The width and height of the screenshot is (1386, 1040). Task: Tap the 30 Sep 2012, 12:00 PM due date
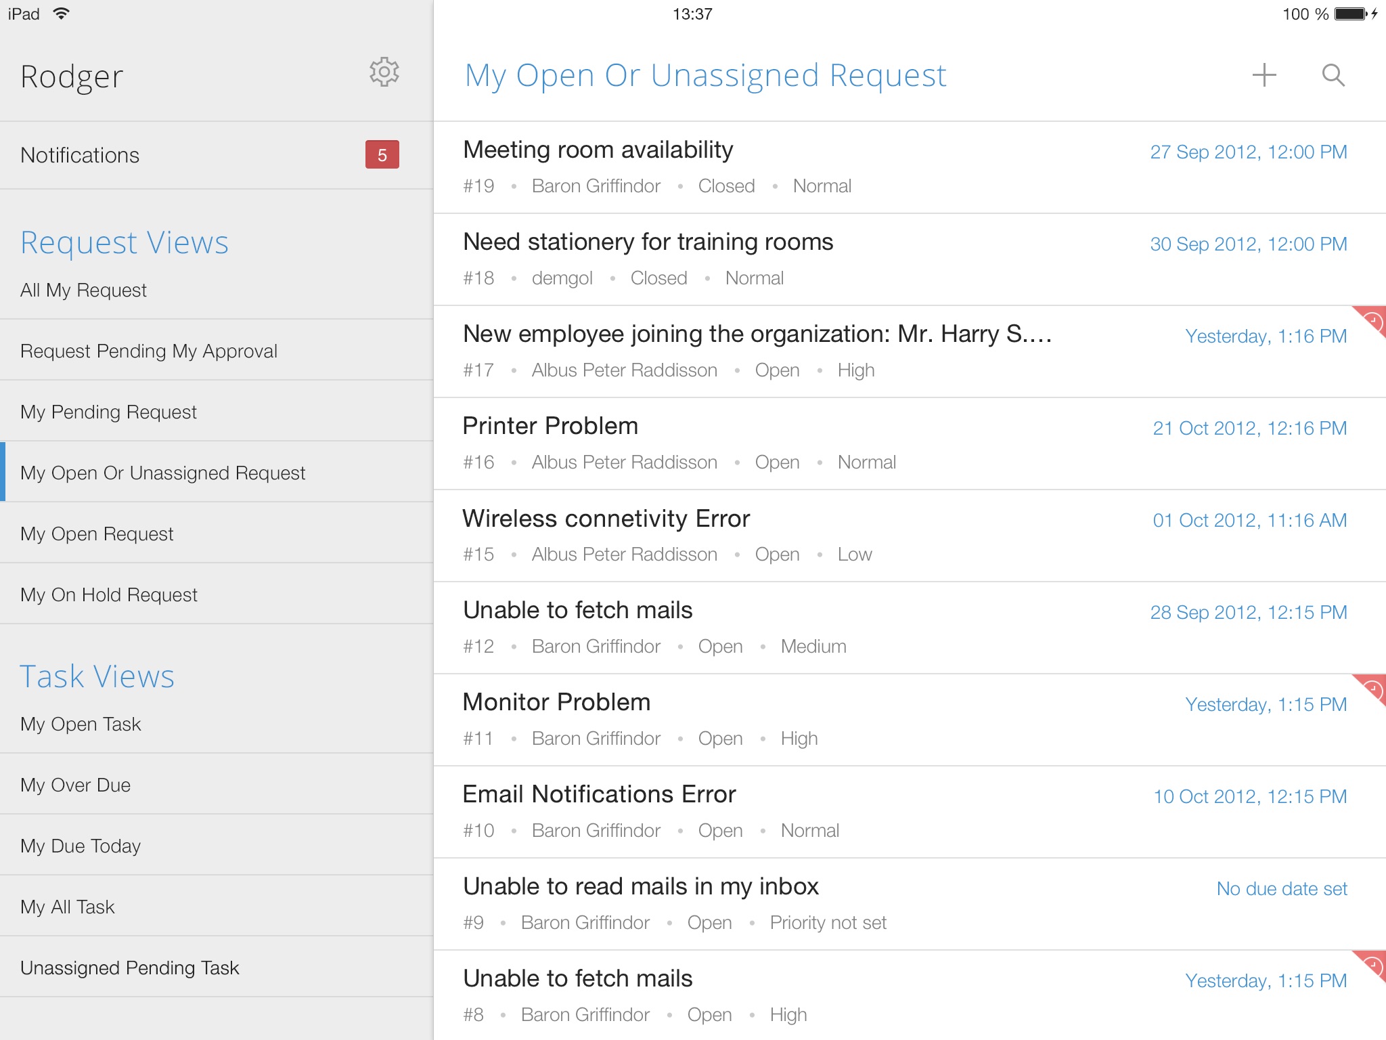1249,244
